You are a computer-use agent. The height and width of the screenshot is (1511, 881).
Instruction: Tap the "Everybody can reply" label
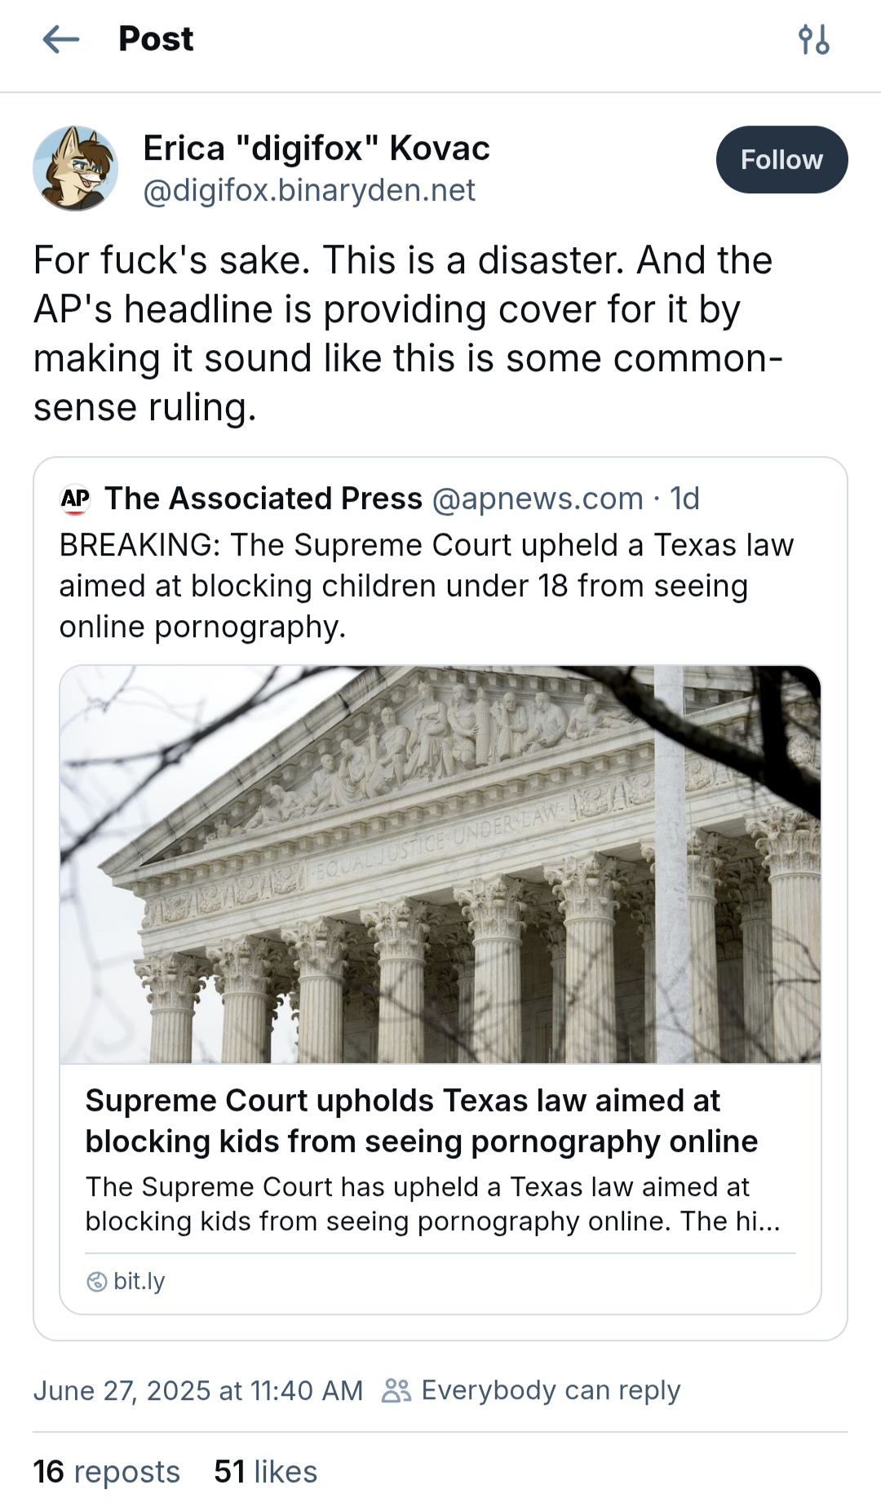[551, 1390]
